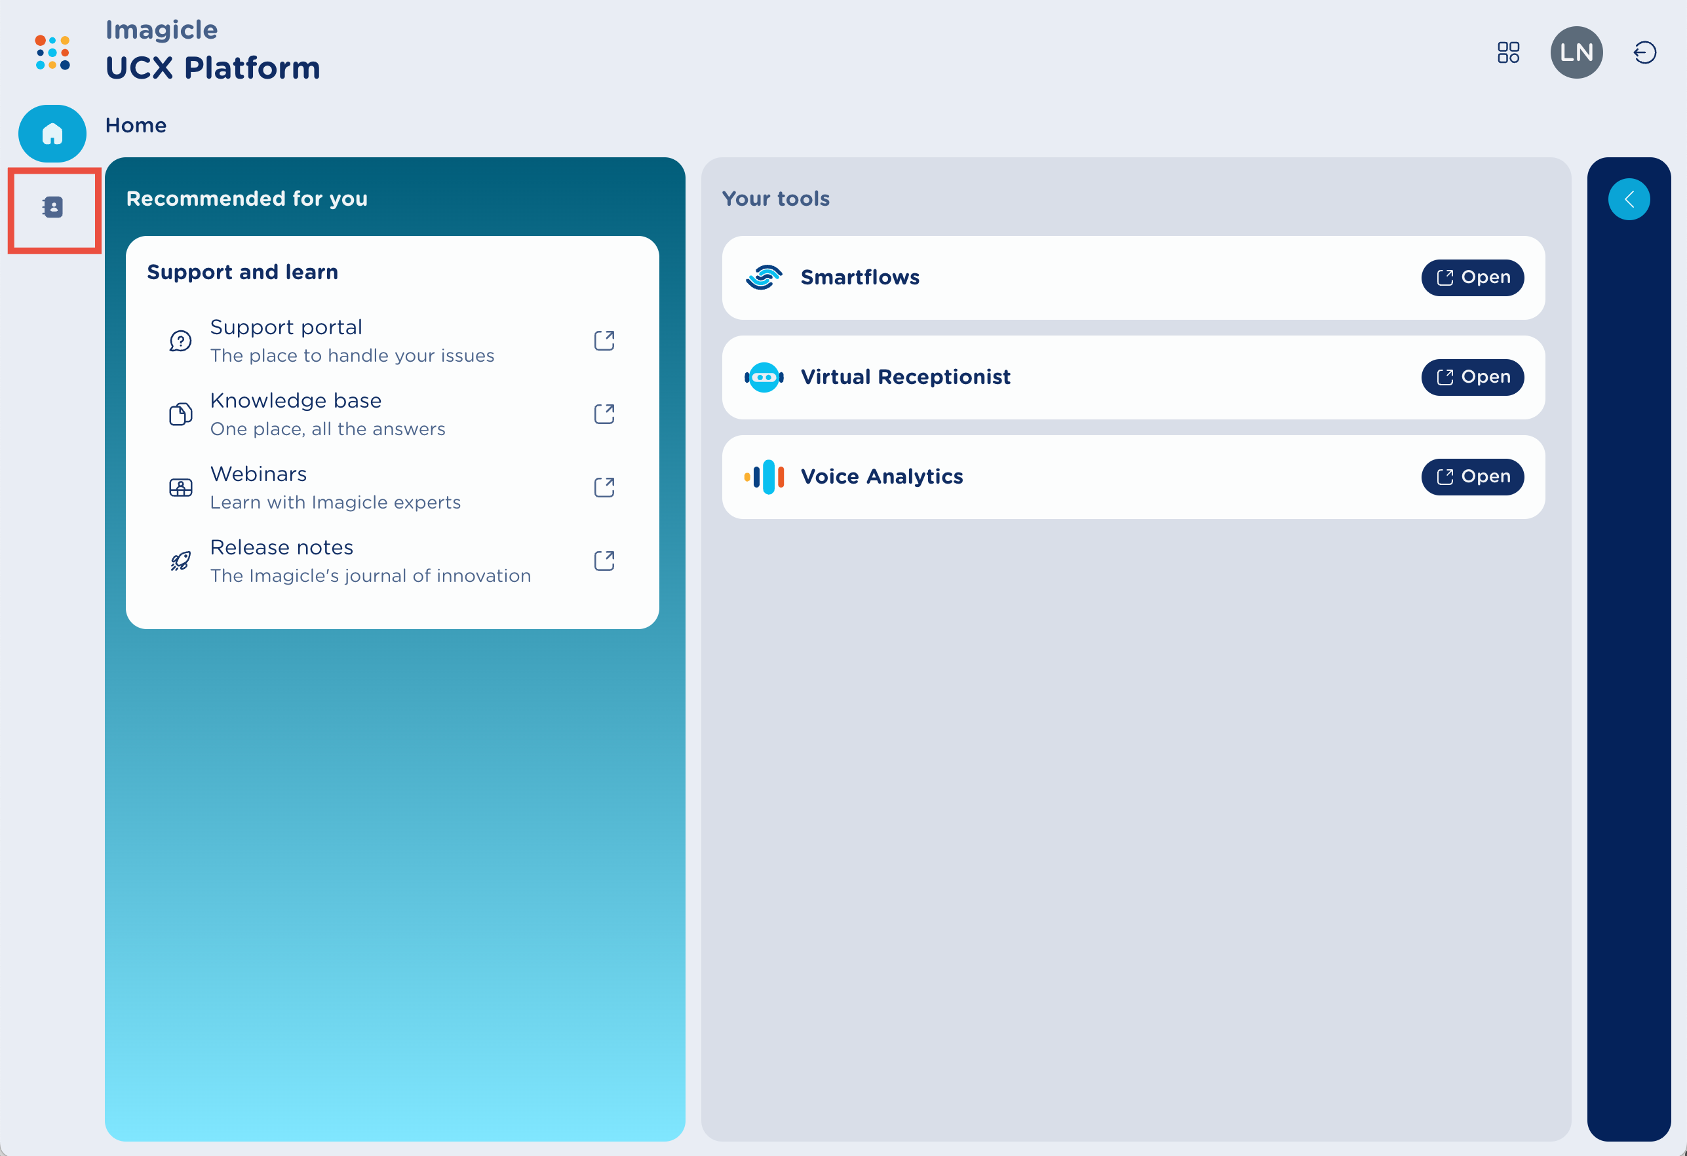Click the document icon next to Knowledge base

tap(181, 414)
